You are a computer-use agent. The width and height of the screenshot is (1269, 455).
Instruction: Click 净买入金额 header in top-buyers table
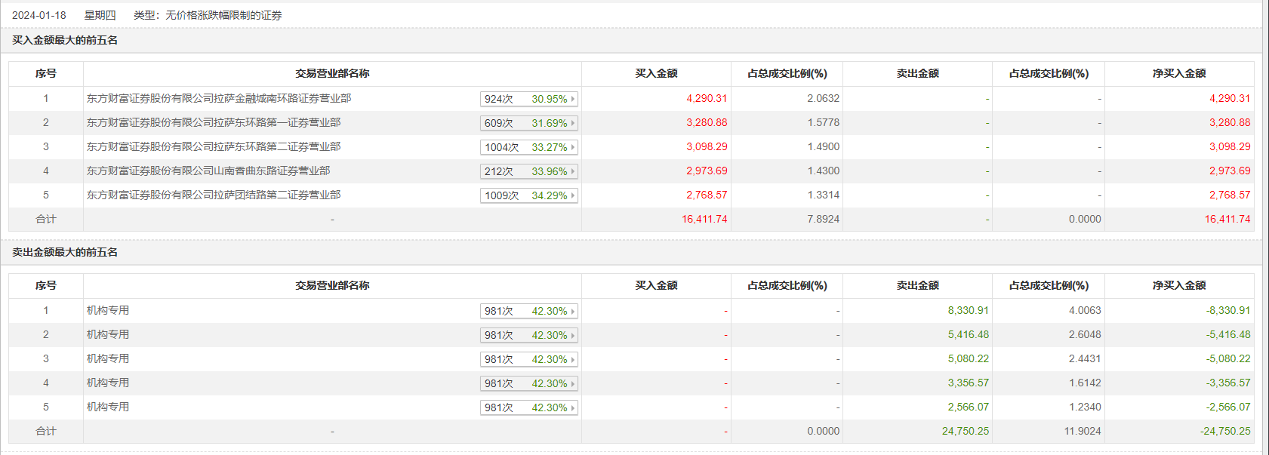coord(1179,73)
